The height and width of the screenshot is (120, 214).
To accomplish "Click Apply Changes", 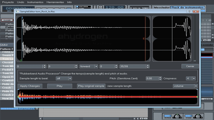I will (x=30, y=86).
